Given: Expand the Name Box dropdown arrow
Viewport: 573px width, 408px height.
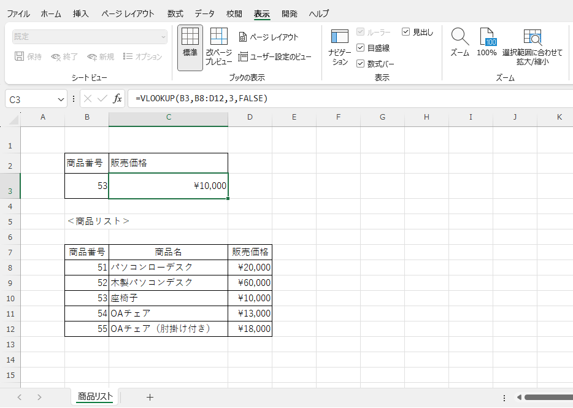Looking at the screenshot, I should (61, 99).
